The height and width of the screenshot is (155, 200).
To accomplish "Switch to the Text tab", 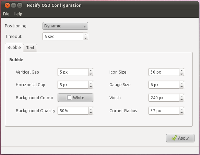I will (x=30, y=48).
